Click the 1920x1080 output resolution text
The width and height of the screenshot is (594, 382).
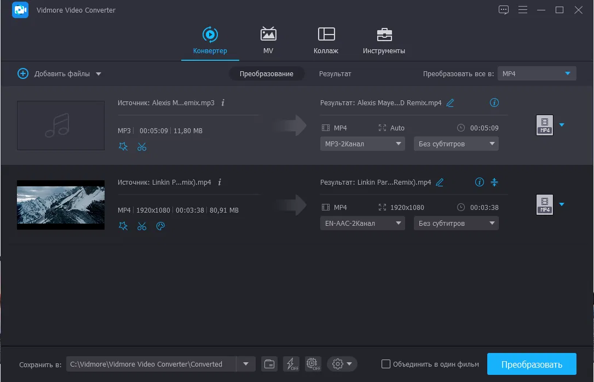(x=407, y=208)
